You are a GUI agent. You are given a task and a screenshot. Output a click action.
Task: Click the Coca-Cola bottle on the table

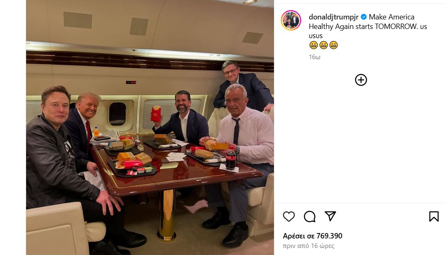pyautogui.click(x=231, y=158)
